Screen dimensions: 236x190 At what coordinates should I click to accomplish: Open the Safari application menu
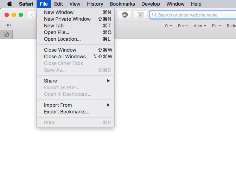point(26,4)
